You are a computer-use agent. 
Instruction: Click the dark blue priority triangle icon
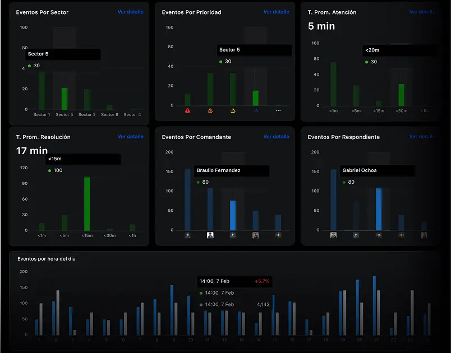(256, 111)
